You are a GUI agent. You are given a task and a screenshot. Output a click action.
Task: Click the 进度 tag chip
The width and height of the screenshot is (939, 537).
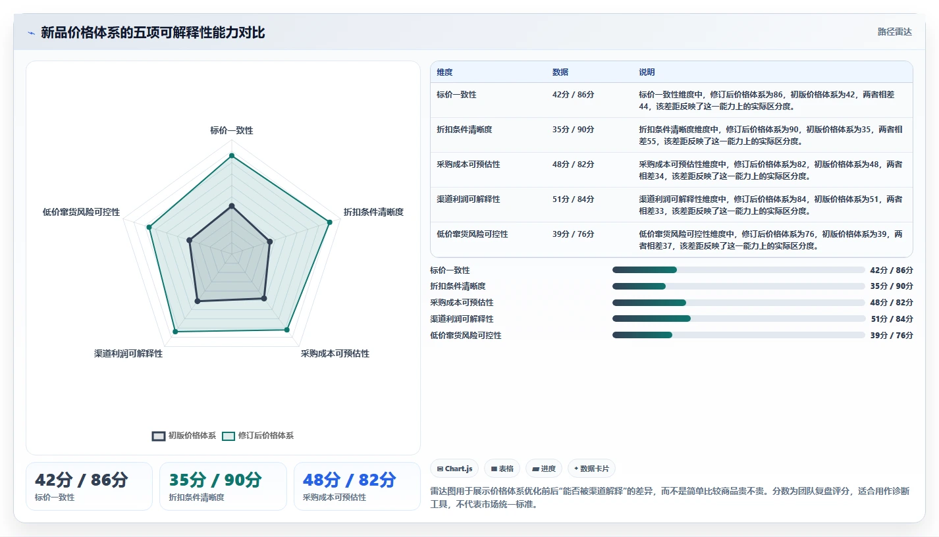[x=544, y=469]
